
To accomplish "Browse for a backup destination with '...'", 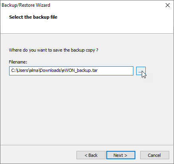I will tap(141, 71).
